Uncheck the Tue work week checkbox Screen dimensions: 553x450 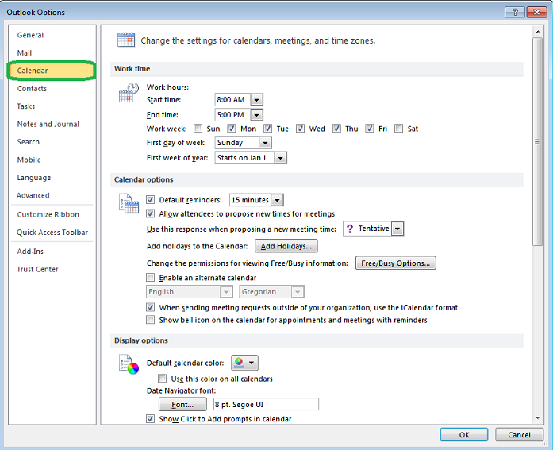[267, 129]
